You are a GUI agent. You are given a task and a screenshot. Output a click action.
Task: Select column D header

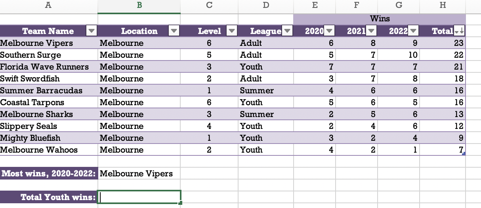(266, 6)
